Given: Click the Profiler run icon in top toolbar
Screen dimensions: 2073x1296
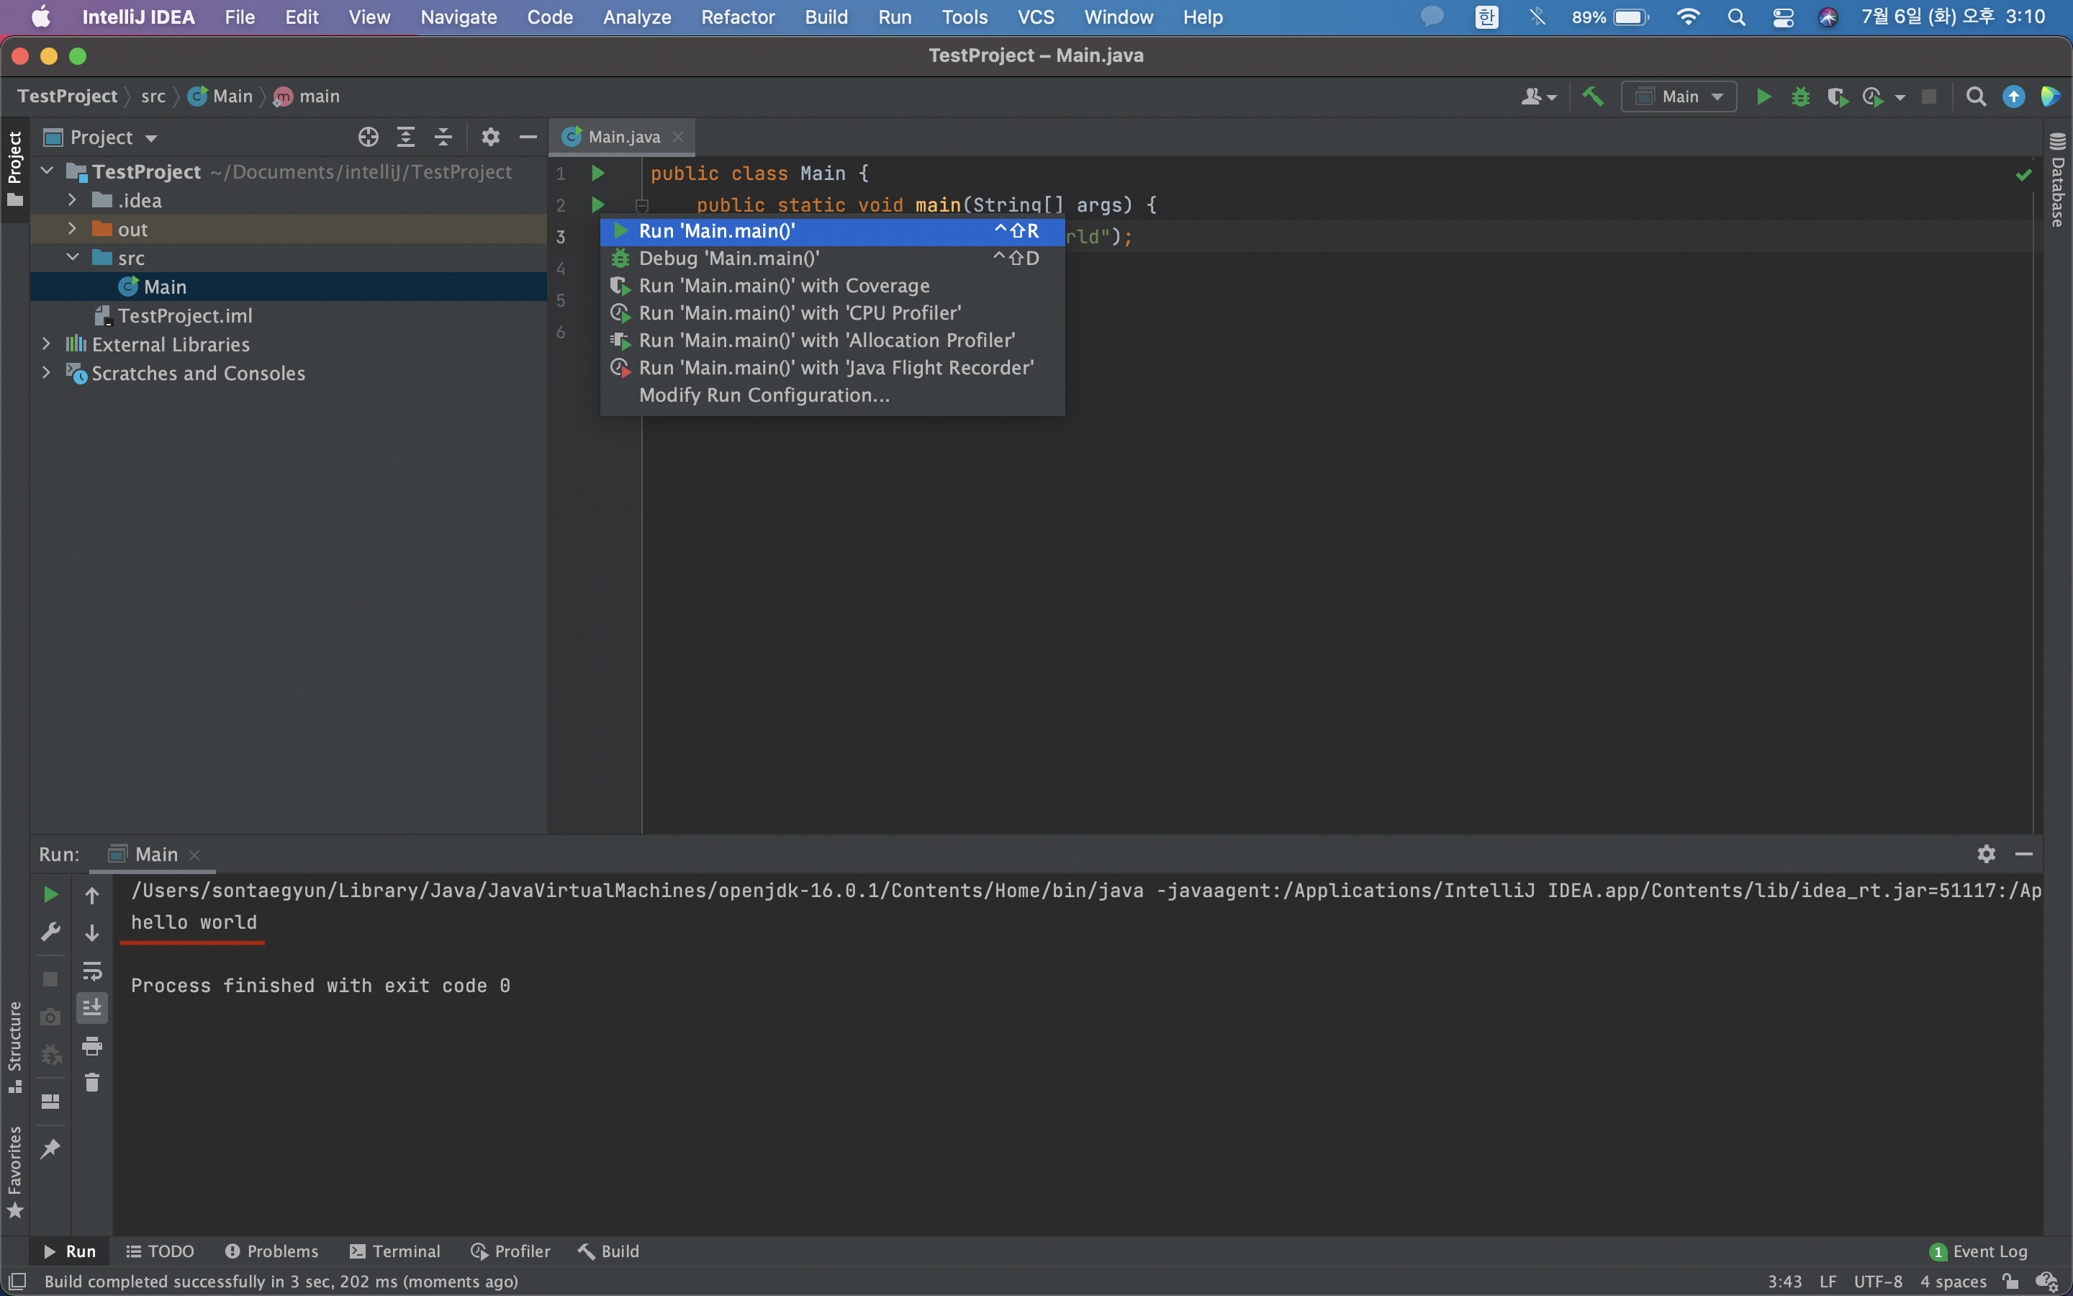Looking at the screenshot, I should pyautogui.click(x=1873, y=97).
